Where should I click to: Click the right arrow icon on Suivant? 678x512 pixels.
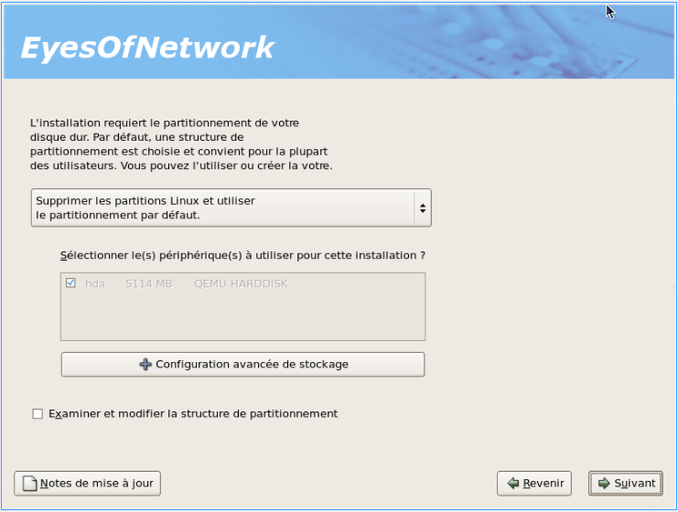pos(604,483)
